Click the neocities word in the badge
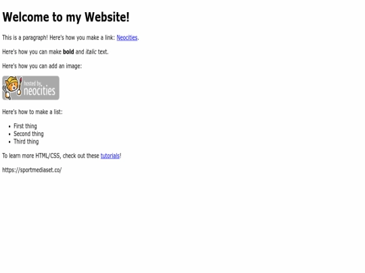The height and width of the screenshot is (273, 365). click(x=40, y=91)
